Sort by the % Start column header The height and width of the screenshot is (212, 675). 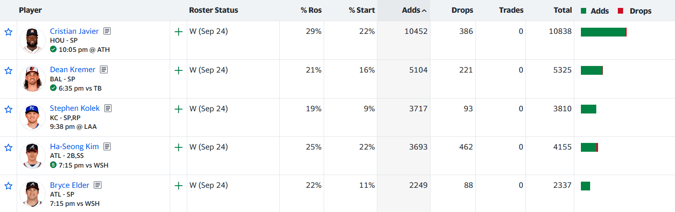[x=362, y=10]
